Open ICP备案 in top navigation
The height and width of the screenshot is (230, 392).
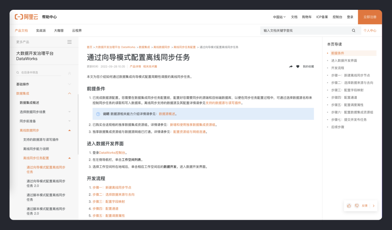click(322, 17)
